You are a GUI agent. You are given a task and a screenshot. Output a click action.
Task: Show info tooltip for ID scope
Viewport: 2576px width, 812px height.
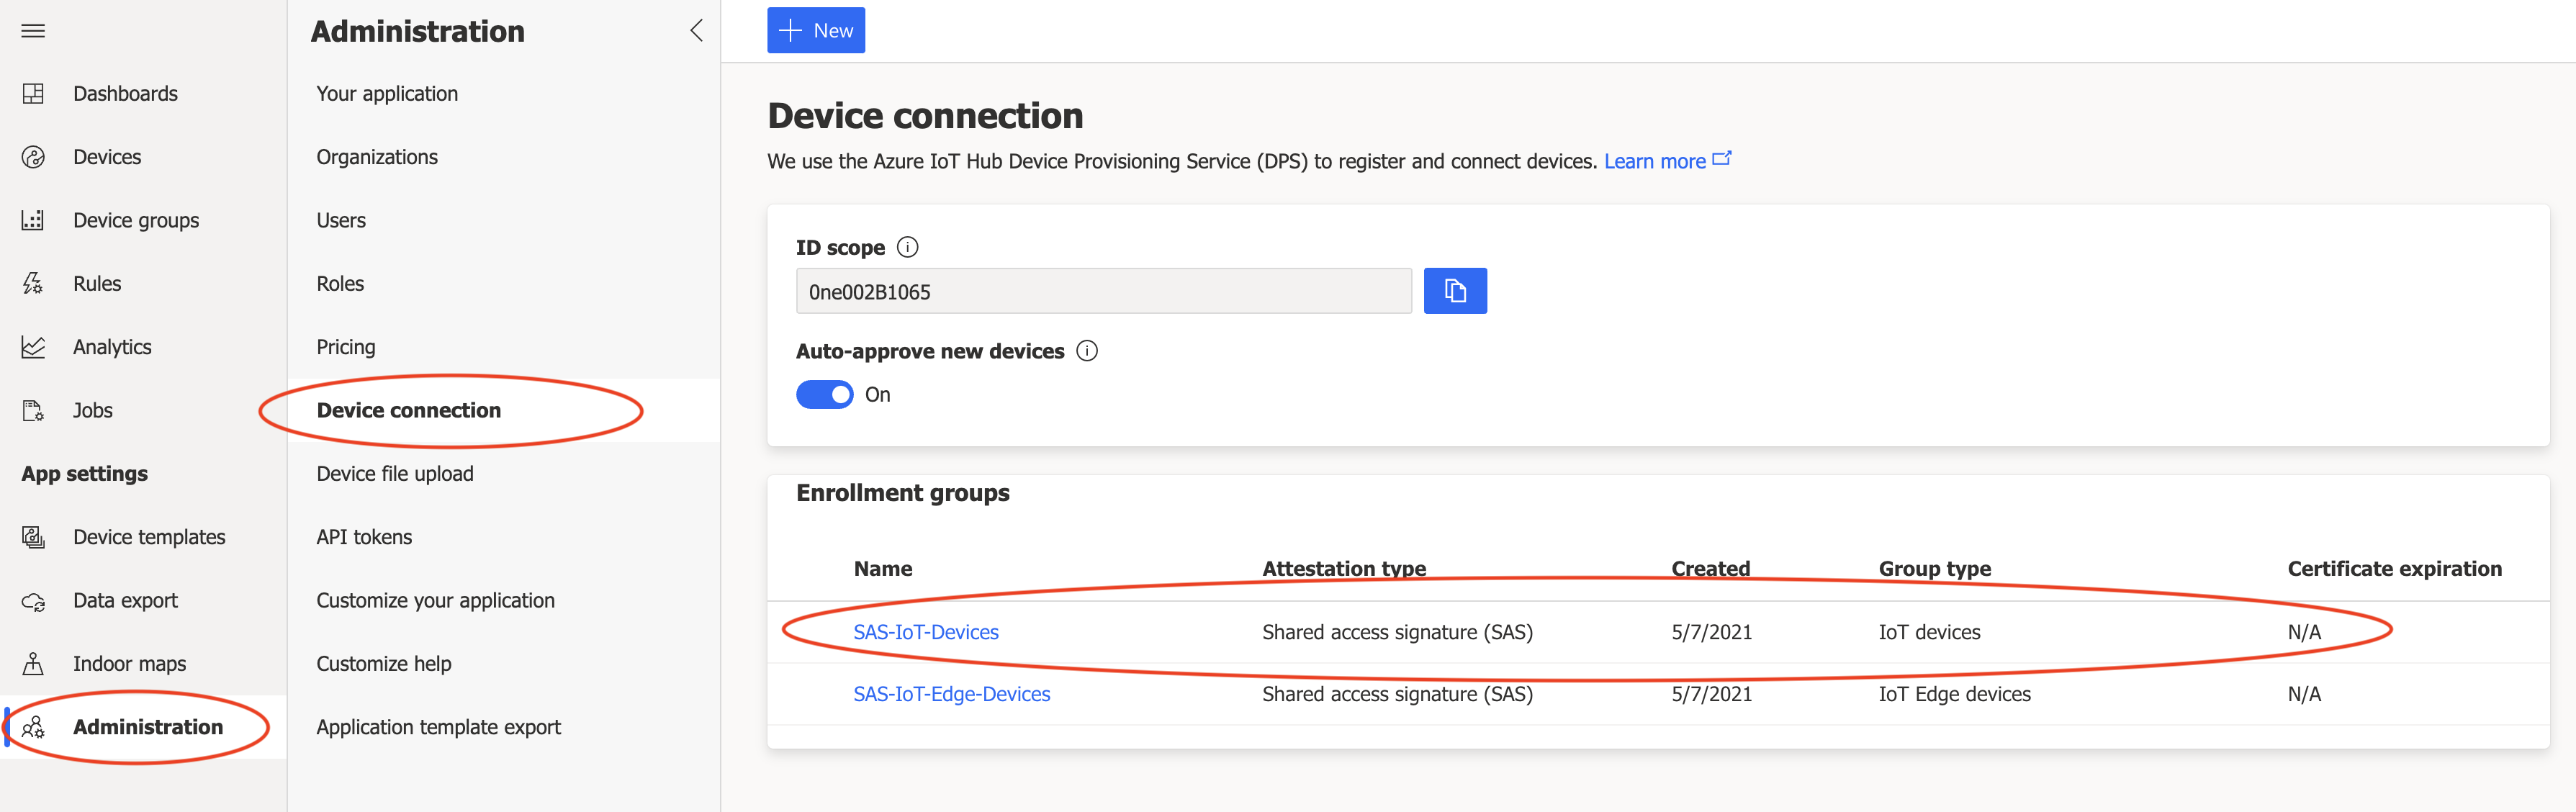[907, 247]
